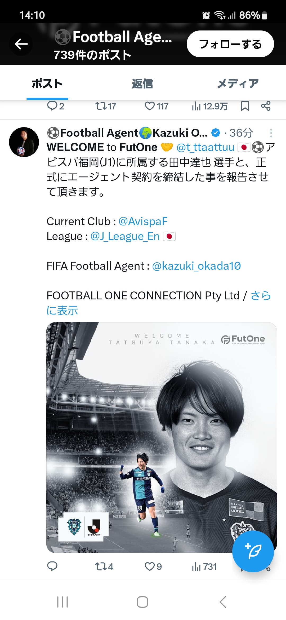Open three-dot menu on the post
The width and height of the screenshot is (286, 620).
(271, 133)
